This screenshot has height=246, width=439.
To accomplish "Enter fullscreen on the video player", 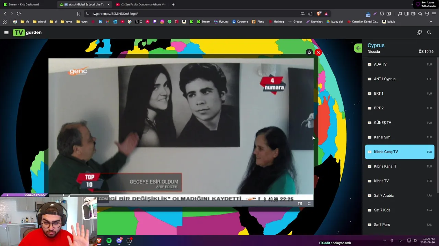I will tap(309, 204).
